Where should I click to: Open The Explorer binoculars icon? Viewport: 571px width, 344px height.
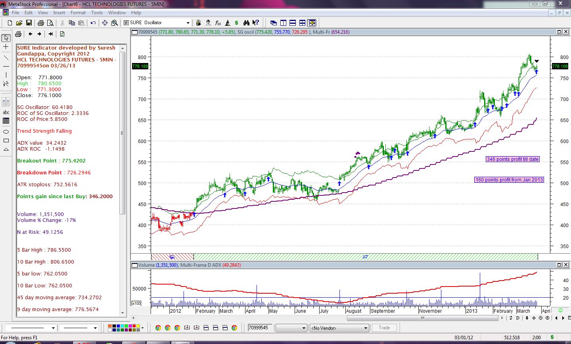click(246, 23)
